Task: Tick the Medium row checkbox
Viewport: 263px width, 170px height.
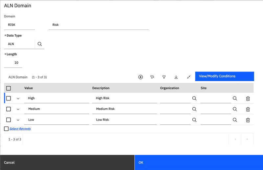Action: click(x=9, y=109)
